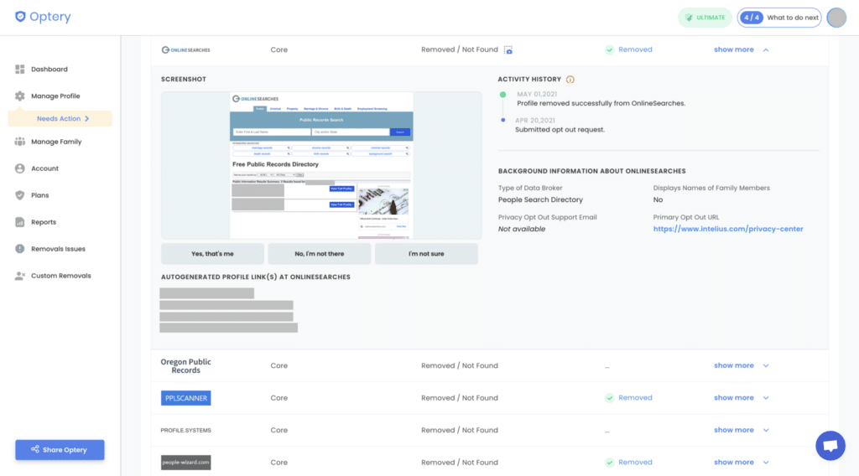Expand Oregon Public Records show more
The height and width of the screenshot is (476, 859).
pyautogui.click(x=742, y=365)
